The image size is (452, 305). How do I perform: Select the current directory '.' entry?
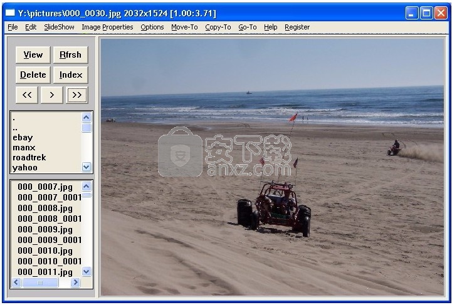[x=14, y=118]
